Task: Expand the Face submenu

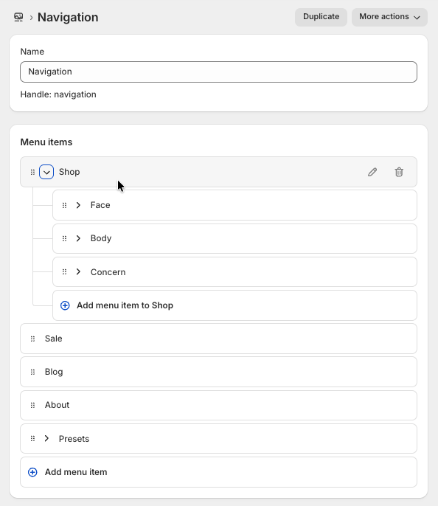Action: [x=78, y=205]
